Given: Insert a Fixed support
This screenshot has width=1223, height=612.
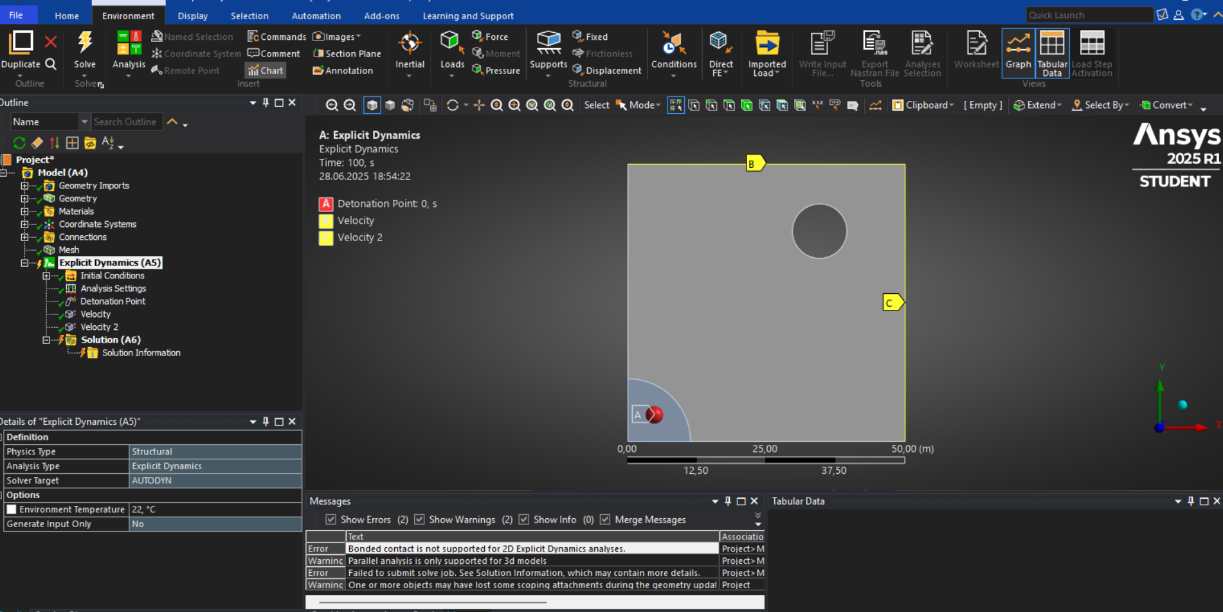Looking at the screenshot, I should coord(590,37).
